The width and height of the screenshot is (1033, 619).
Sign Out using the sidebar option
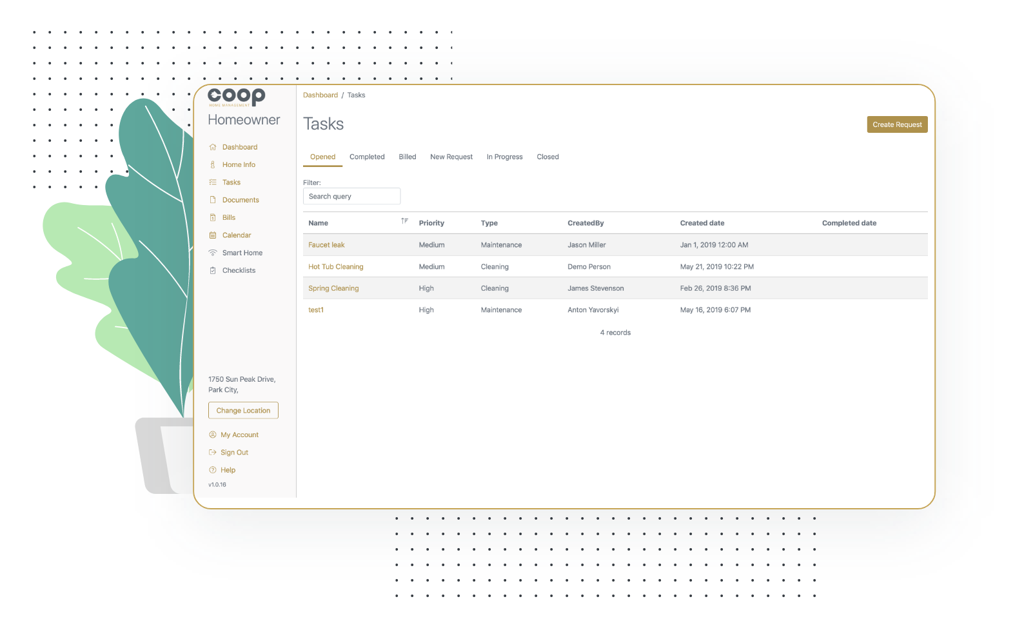point(234,452)
